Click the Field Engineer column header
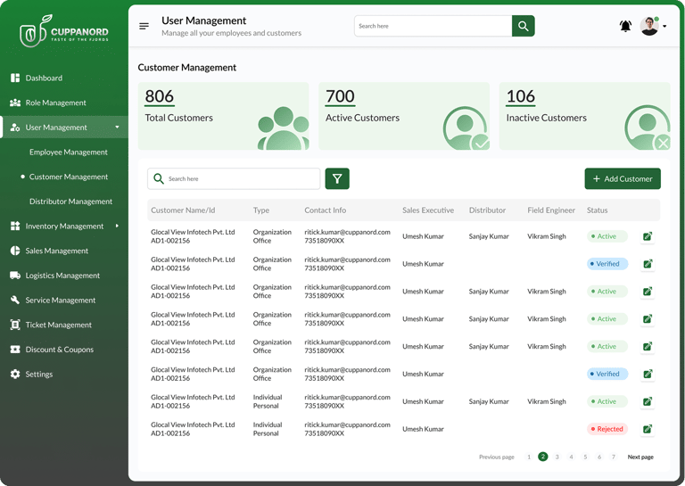Screen dimensions: 685x486 [551, 210]
